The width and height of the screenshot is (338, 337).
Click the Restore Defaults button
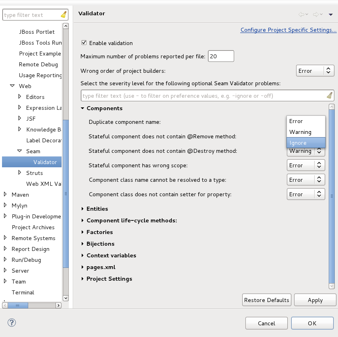[267, 300]
